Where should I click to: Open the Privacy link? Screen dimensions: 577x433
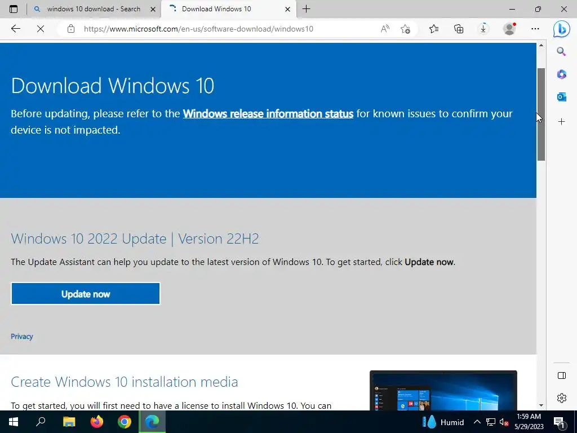coord(22,337)
